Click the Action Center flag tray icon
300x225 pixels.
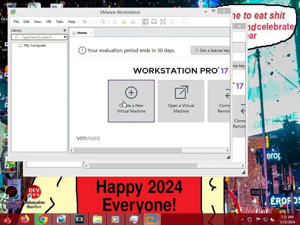pos(258,219)
